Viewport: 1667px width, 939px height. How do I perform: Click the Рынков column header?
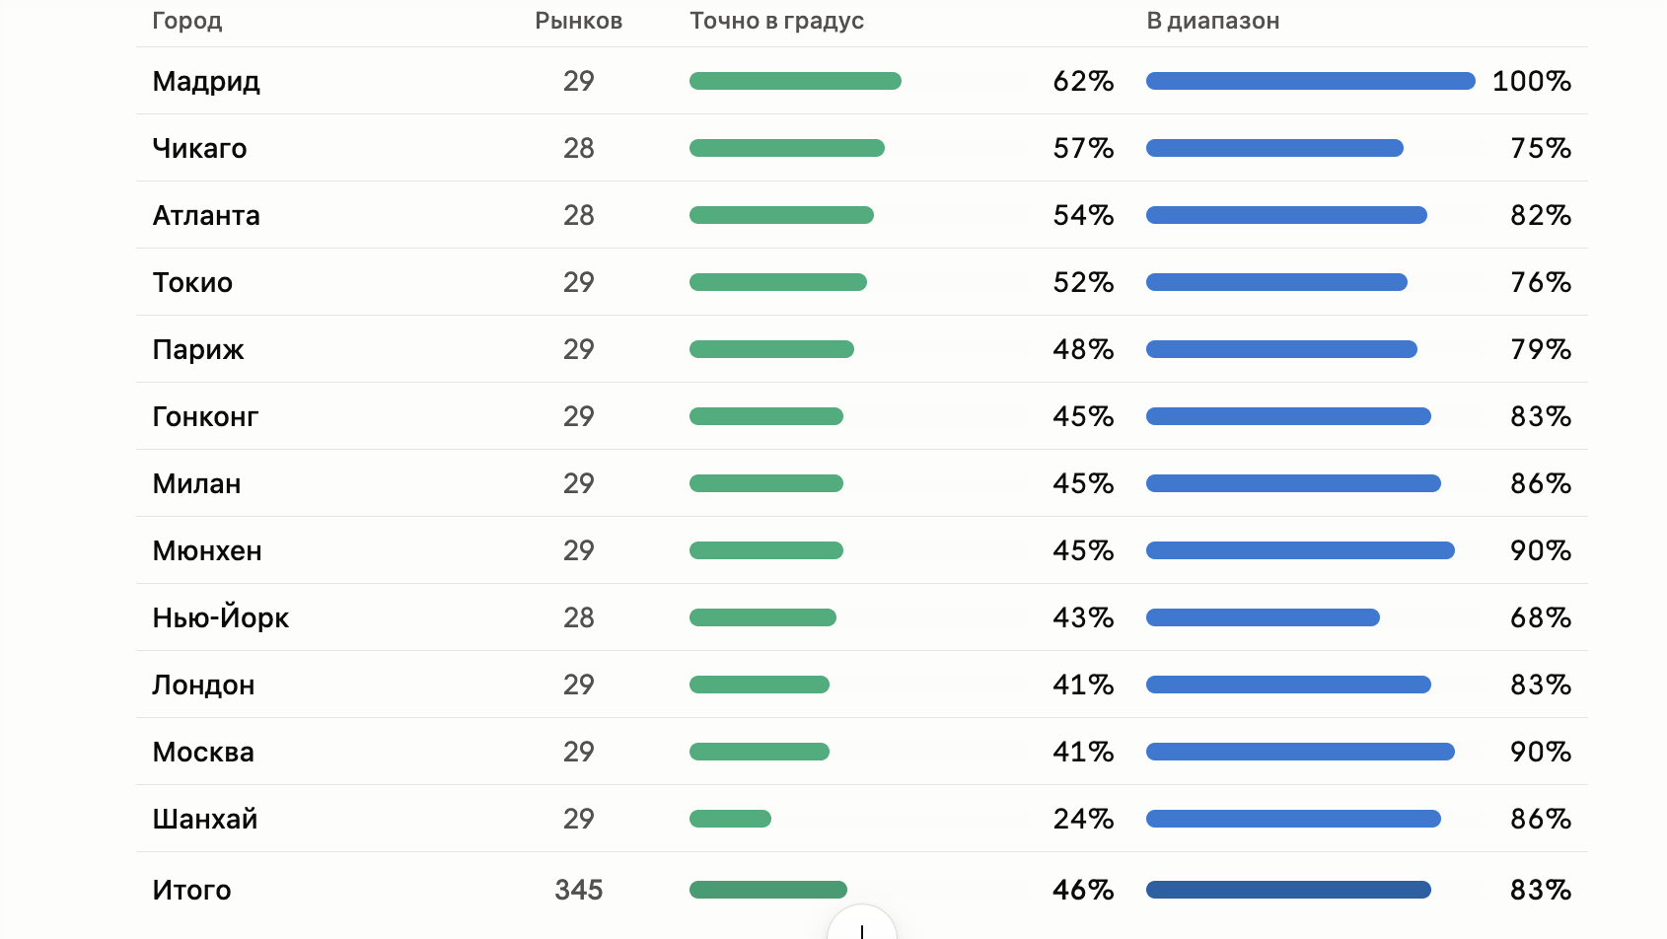578,21
